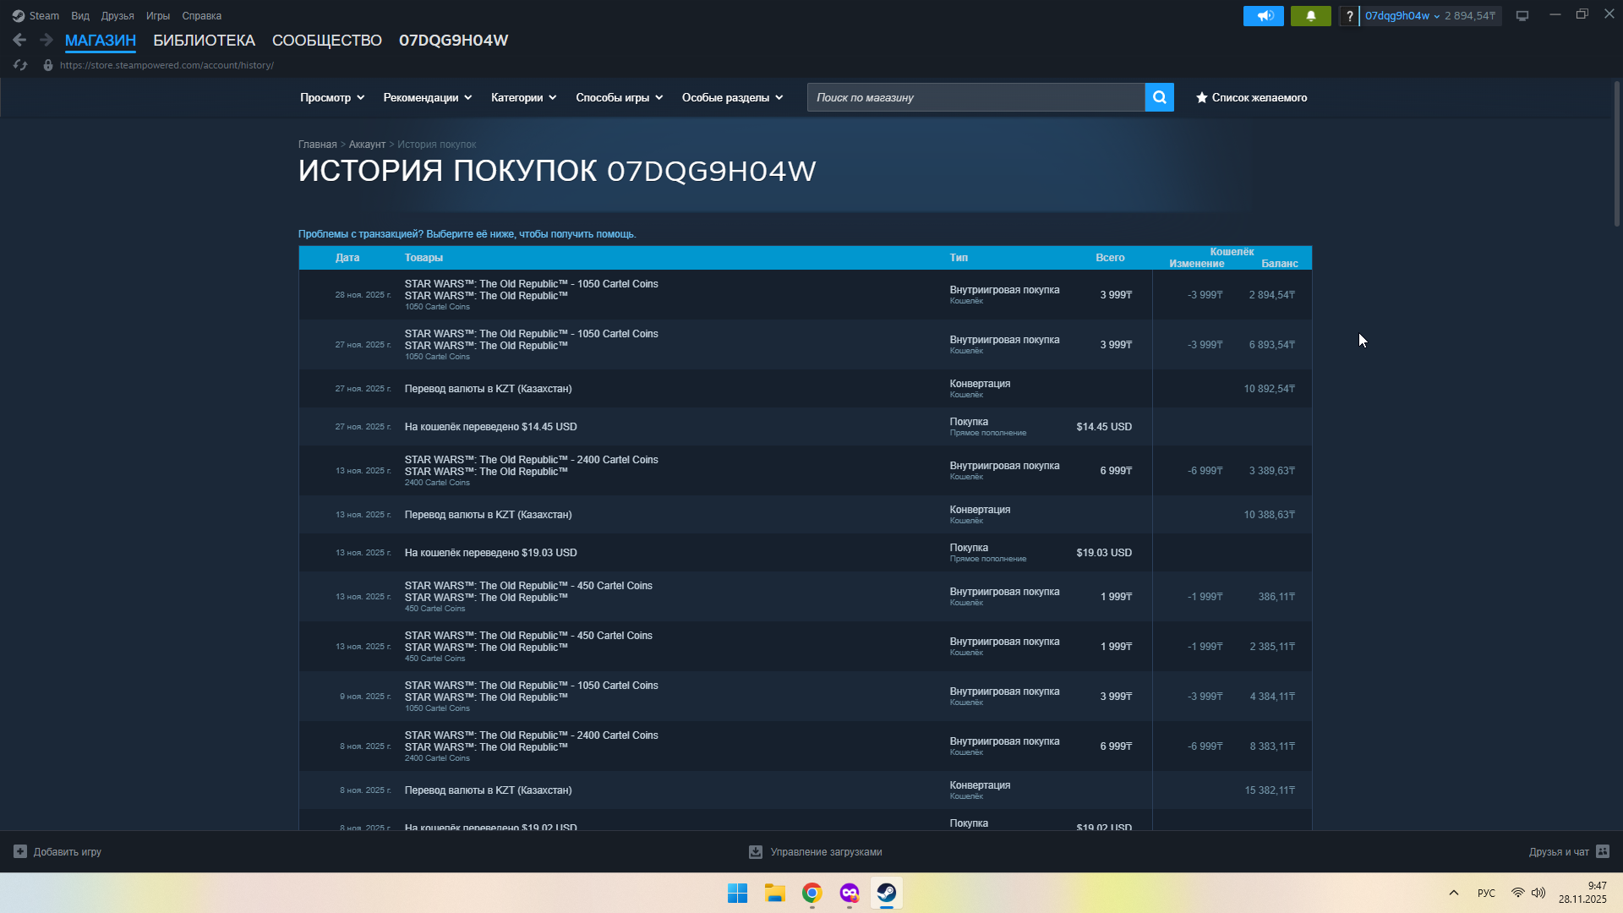This screenshot has width=1623, height=913.
Task: Click the page vertical scrollbar
Action: pos(1616,152)
